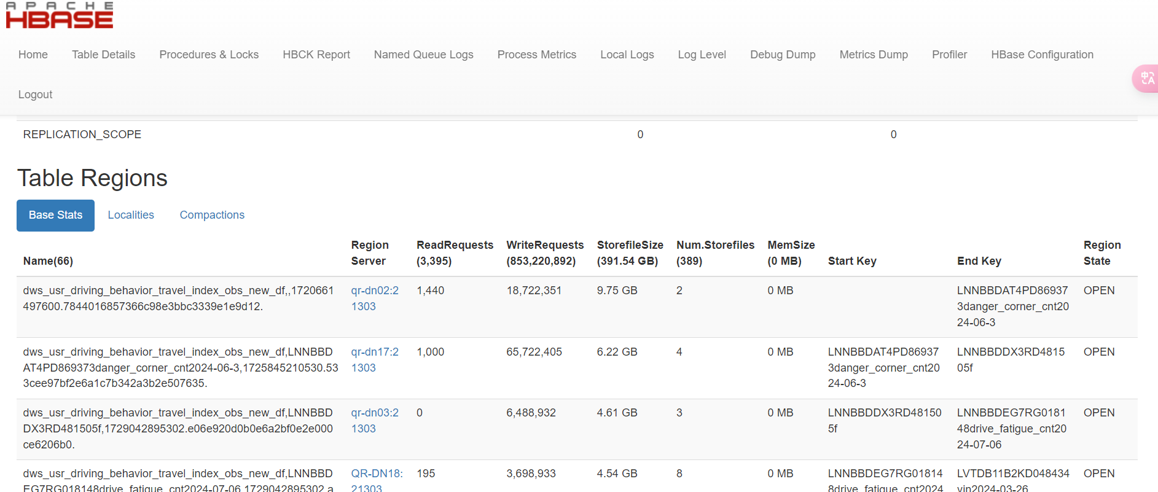This screenshot has width=1158, height=492.
Task: Open Table Details page
Action: tap(103, 55)
